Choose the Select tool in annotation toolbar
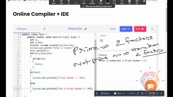 tap(61, 2)
